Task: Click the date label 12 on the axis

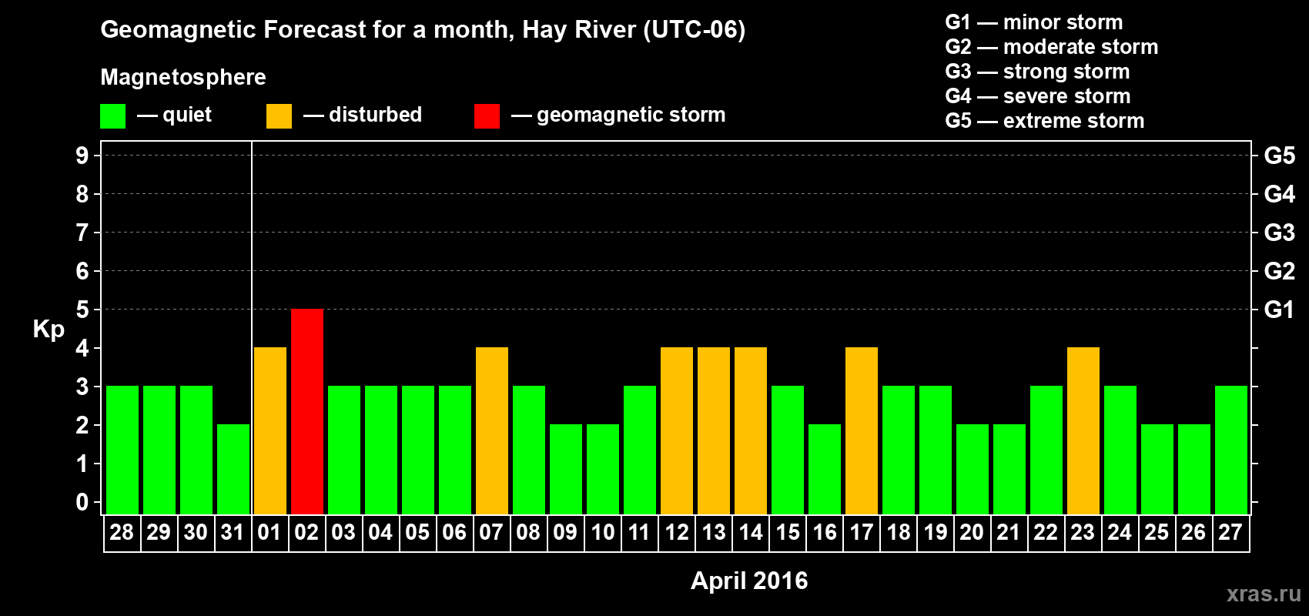Action: [677, 532]
